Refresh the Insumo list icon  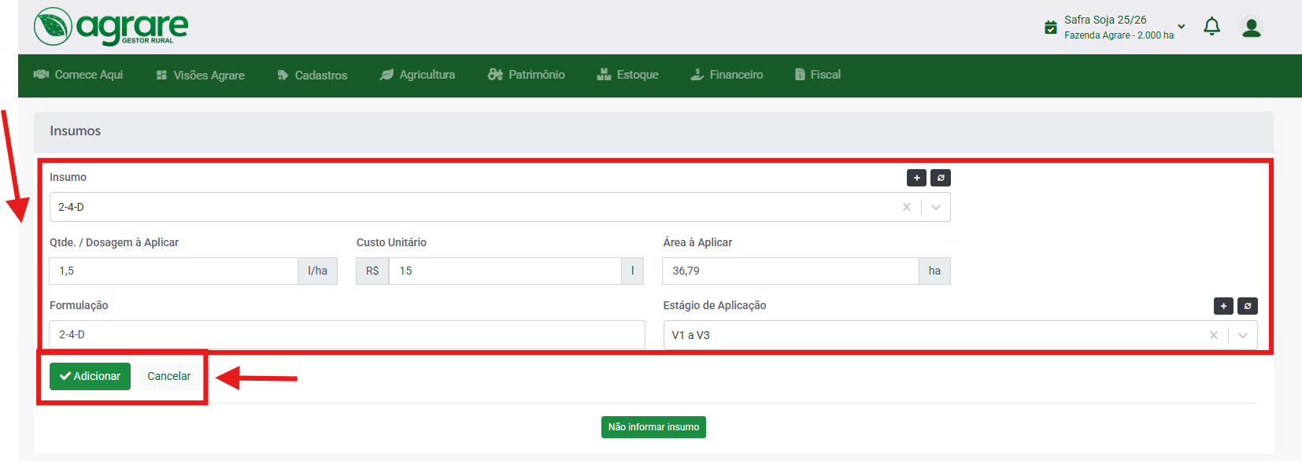(x=941, y=178)
